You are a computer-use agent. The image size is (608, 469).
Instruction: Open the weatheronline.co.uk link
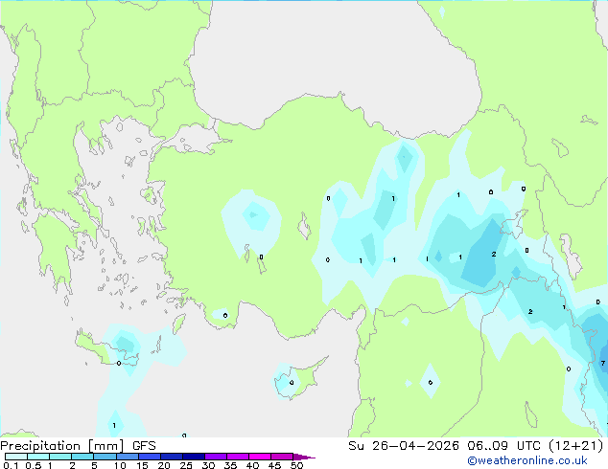coord(527,460)
